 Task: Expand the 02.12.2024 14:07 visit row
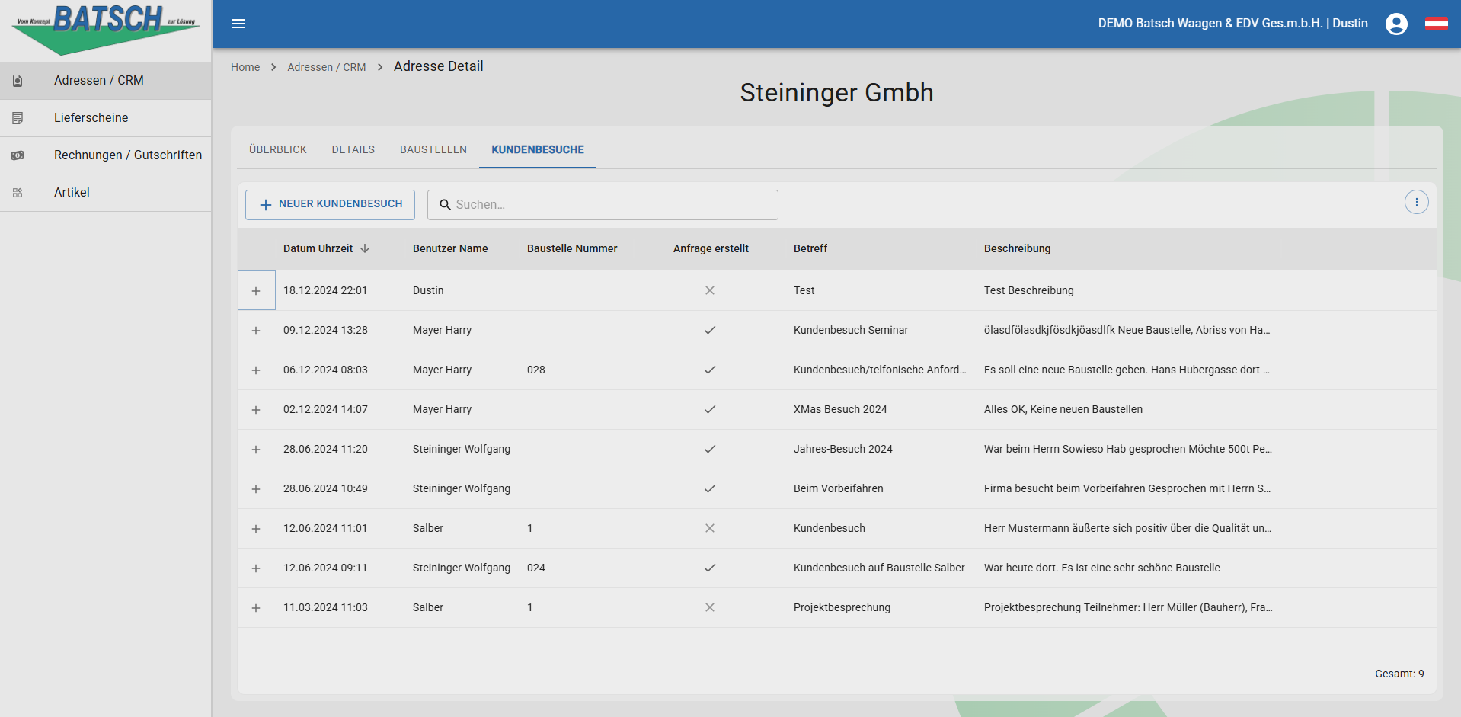(x=256, y=410)
